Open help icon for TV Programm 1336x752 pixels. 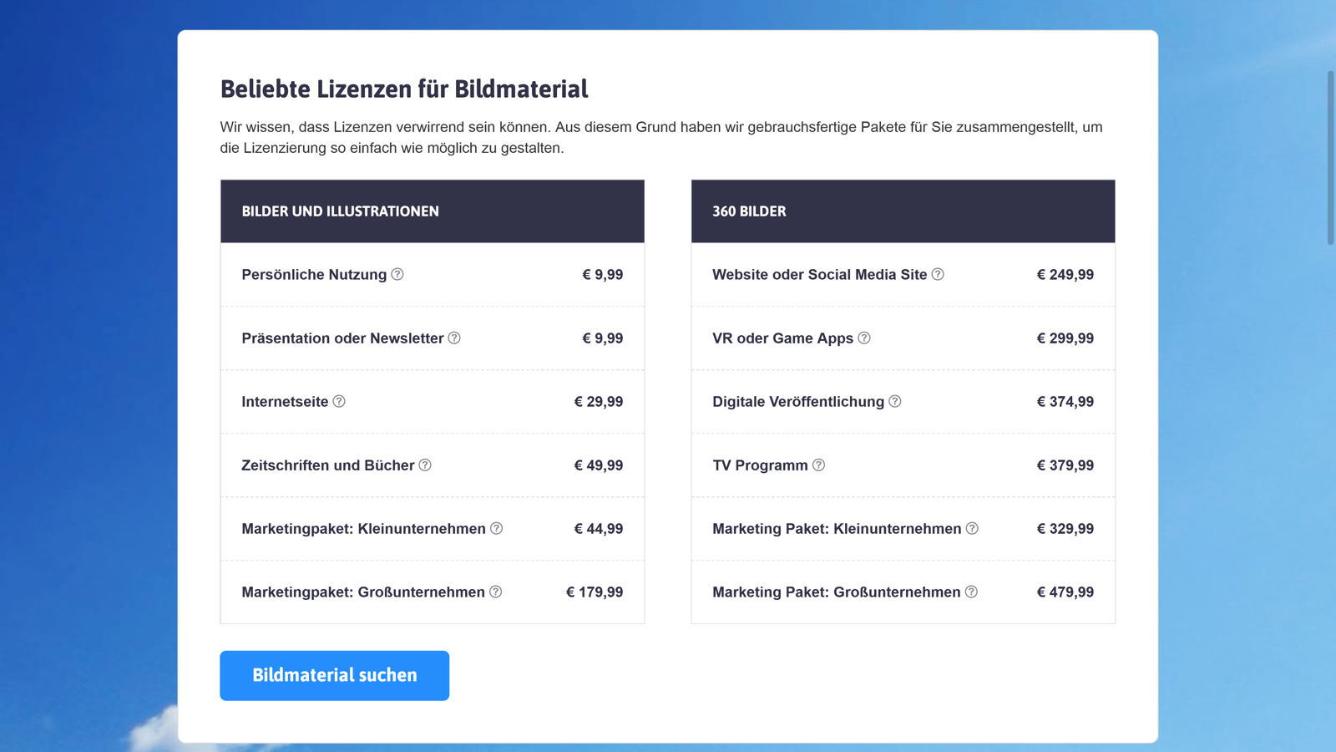pos(819,465)
